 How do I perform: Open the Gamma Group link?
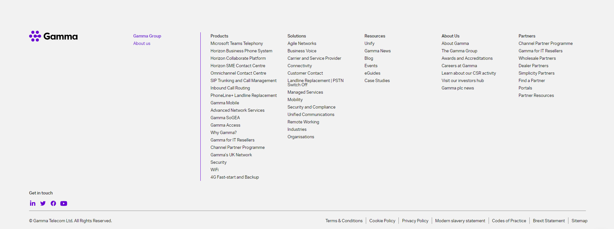147,36
